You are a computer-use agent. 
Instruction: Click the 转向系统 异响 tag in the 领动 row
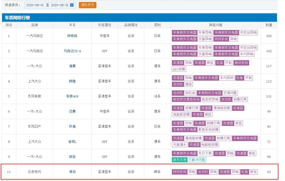tap(184, 172)
